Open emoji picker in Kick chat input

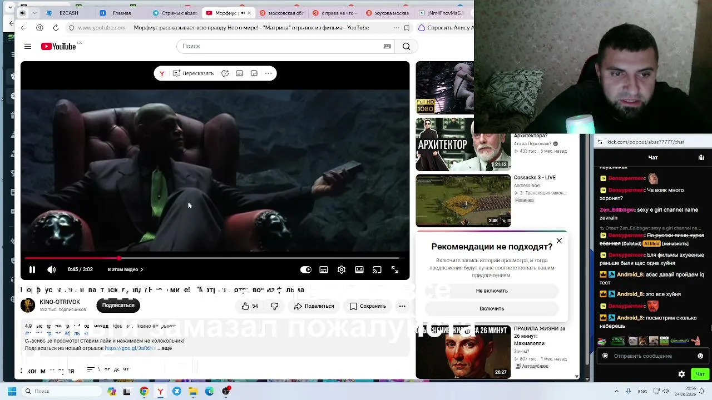coord(700,356)
